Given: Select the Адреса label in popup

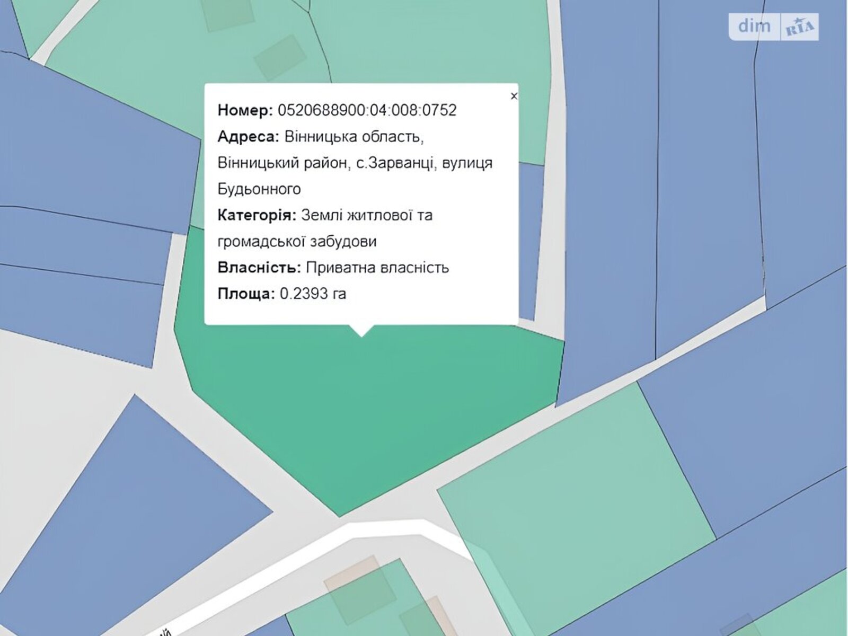Looking at the screenshot, I should click(248, 137).
